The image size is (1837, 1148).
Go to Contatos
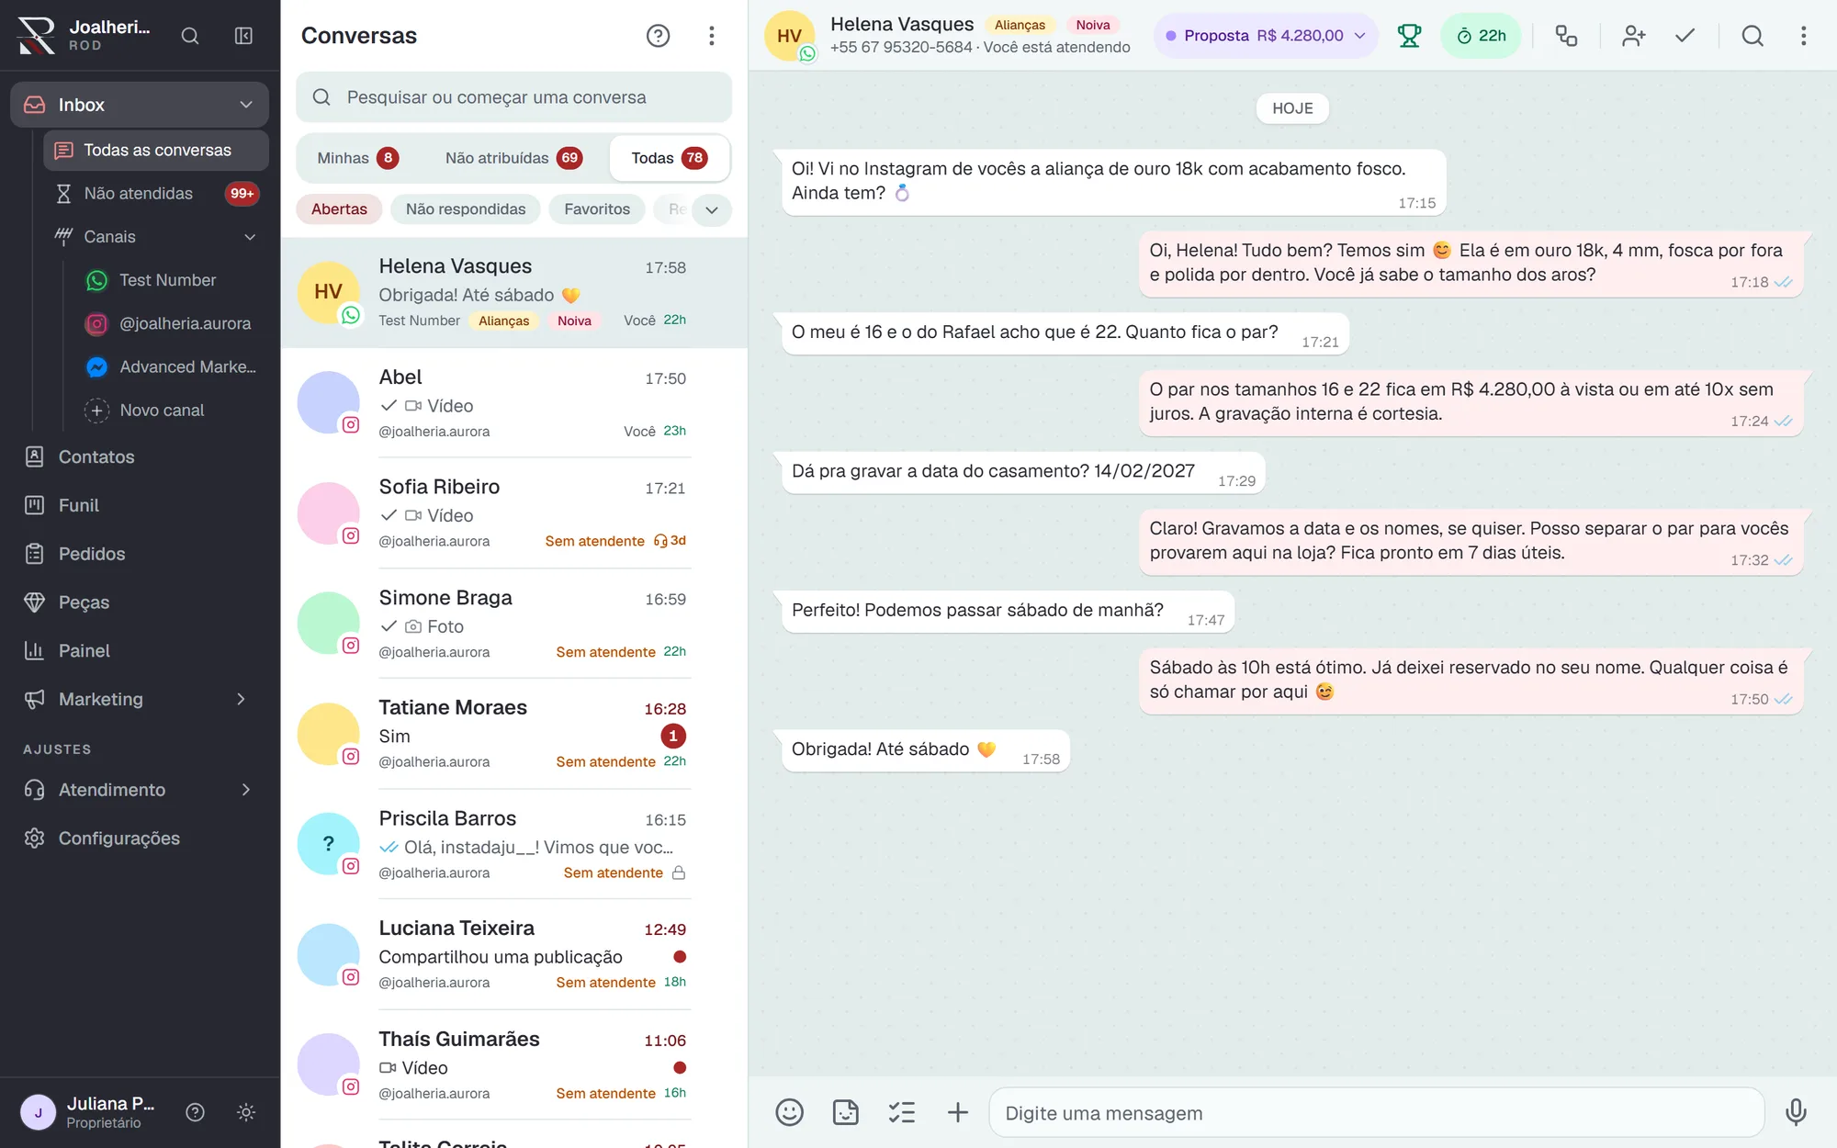pyautogui.click(x=140, y=456)
